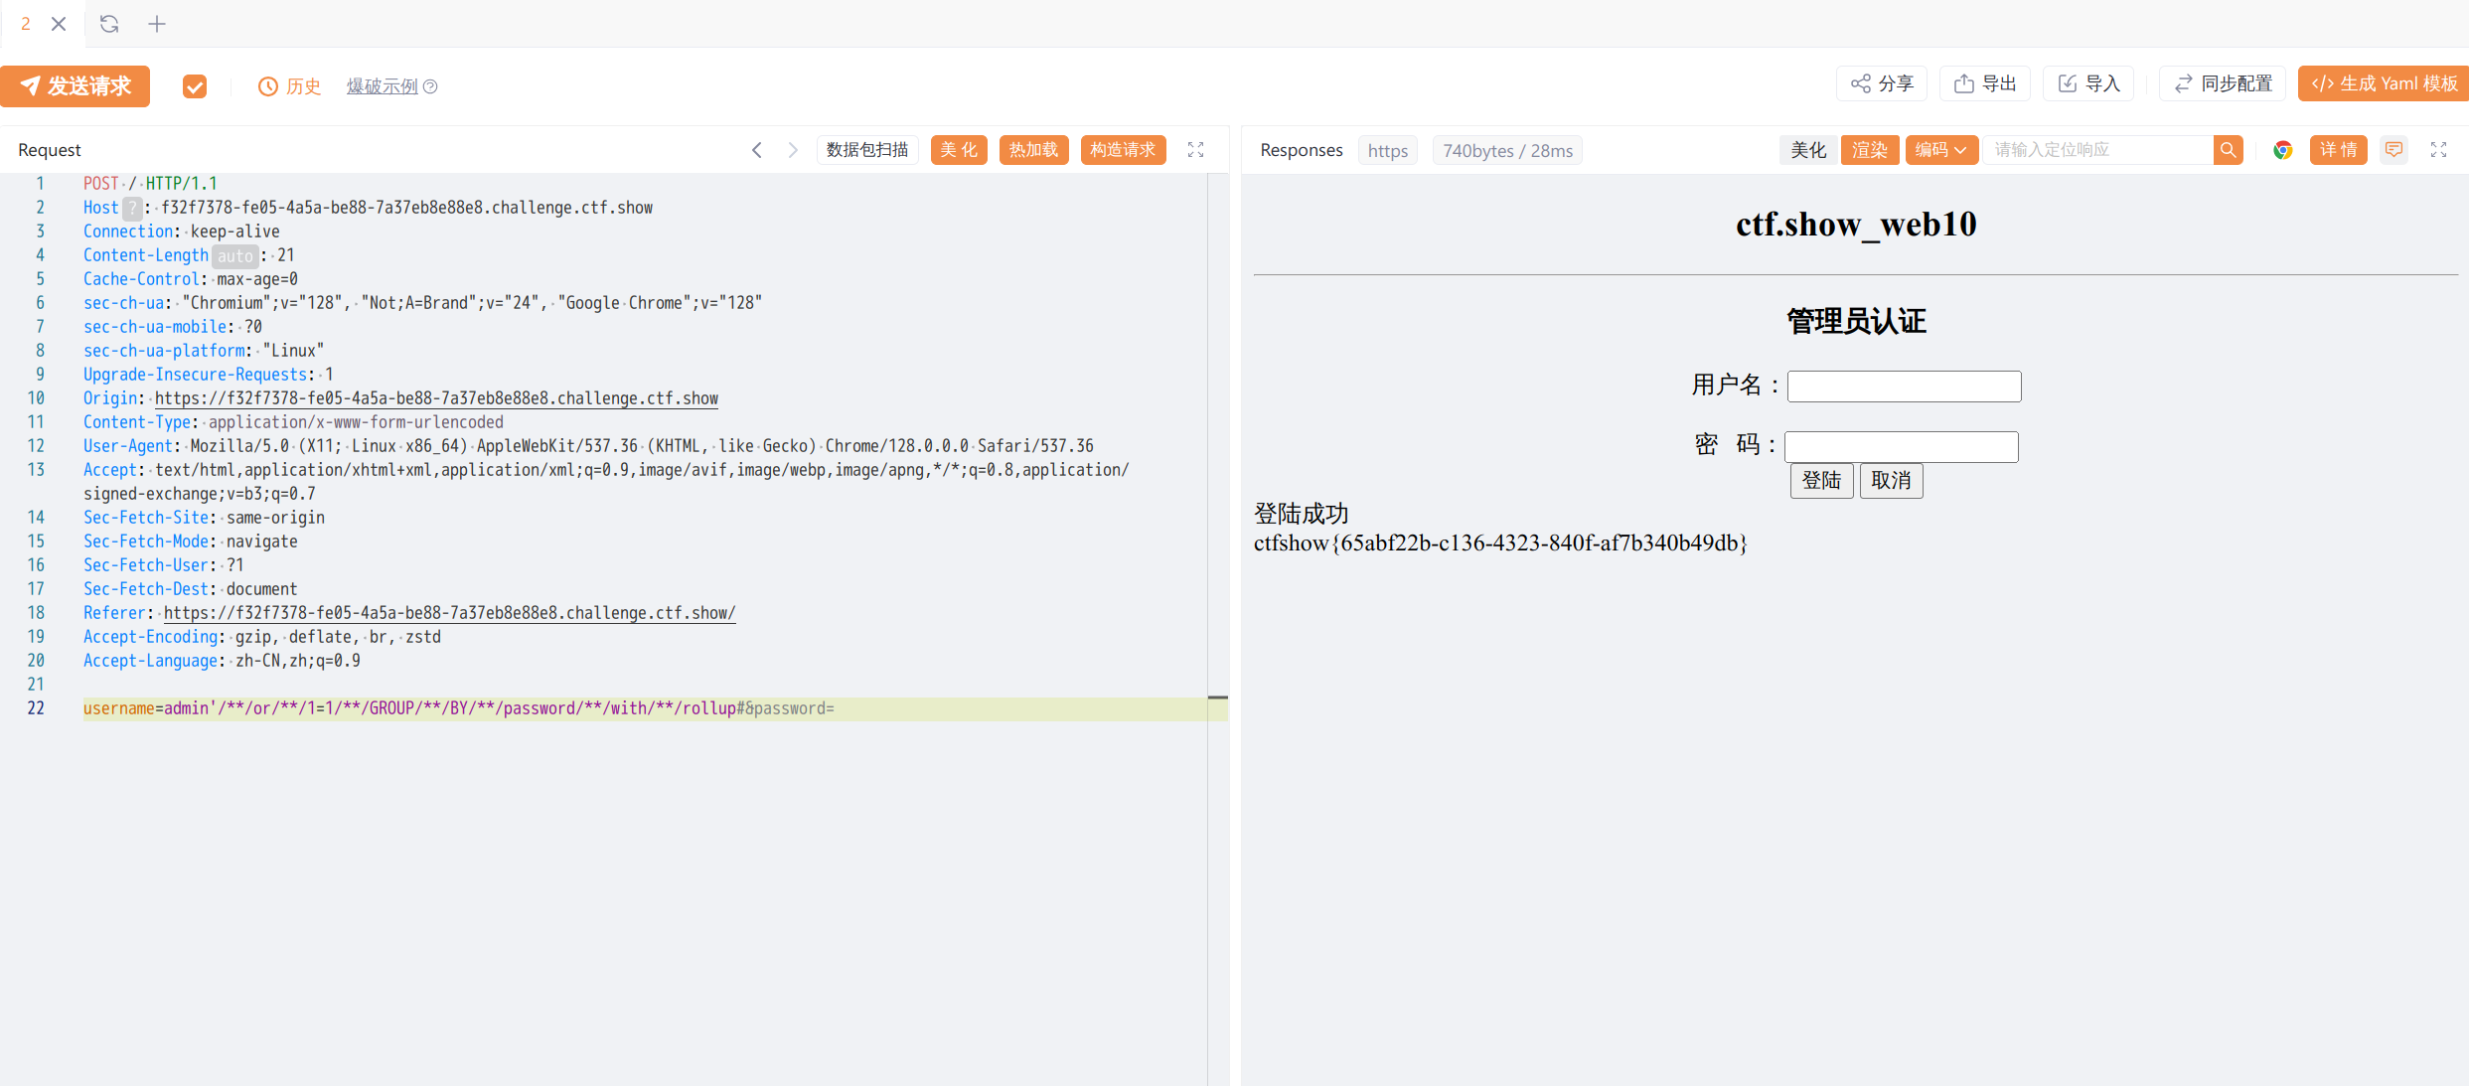Go to next request arrow

pos(793,150)
